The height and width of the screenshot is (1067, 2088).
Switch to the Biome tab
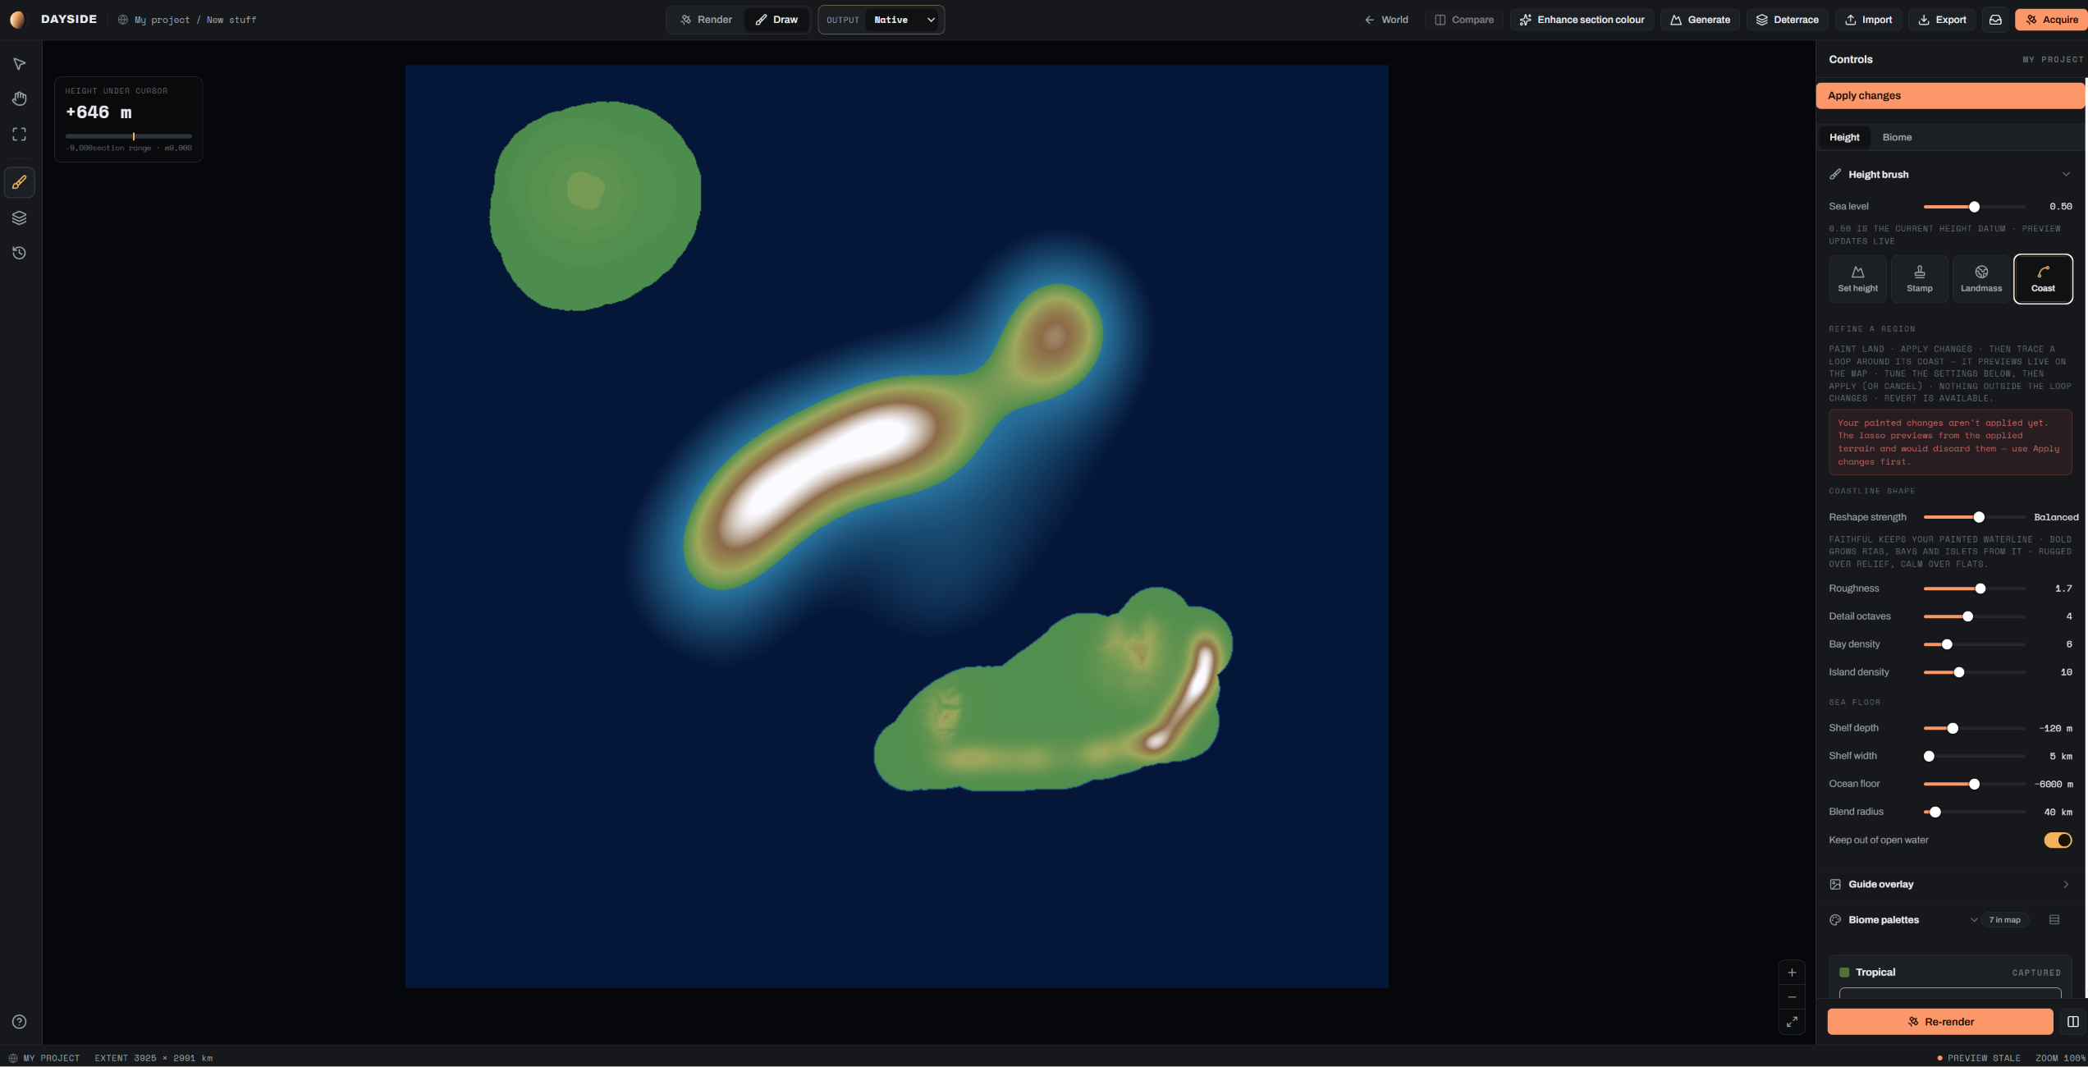pos(1897,137)
